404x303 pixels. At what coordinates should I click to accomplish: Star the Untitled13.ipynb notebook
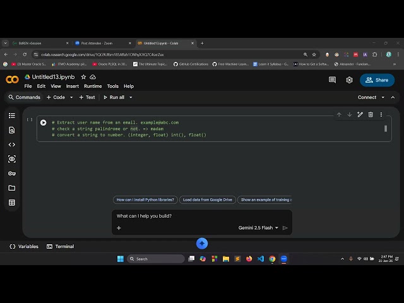83,77
